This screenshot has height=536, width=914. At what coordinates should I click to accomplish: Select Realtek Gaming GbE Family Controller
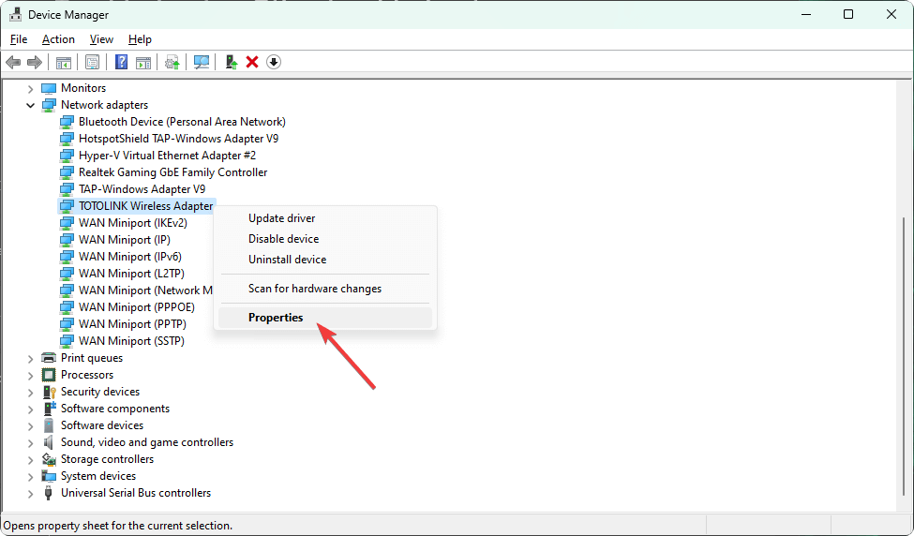pyautogui.click(x=173, y=172)
